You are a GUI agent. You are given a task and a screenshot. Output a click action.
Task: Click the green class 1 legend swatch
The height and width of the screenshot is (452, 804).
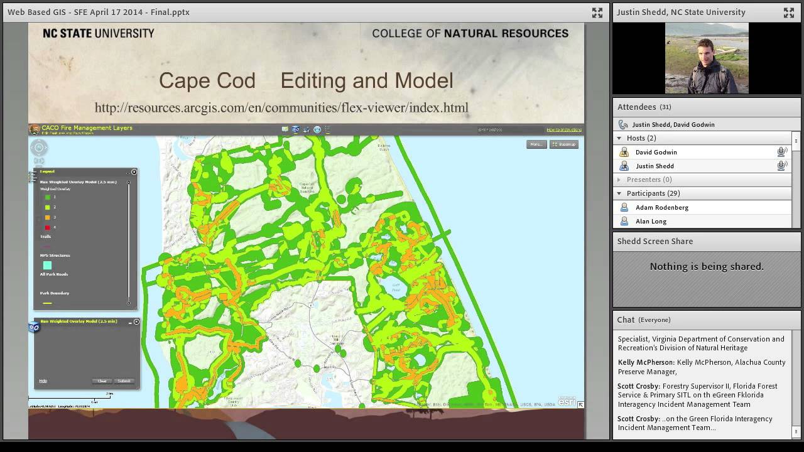pos(48,197)
